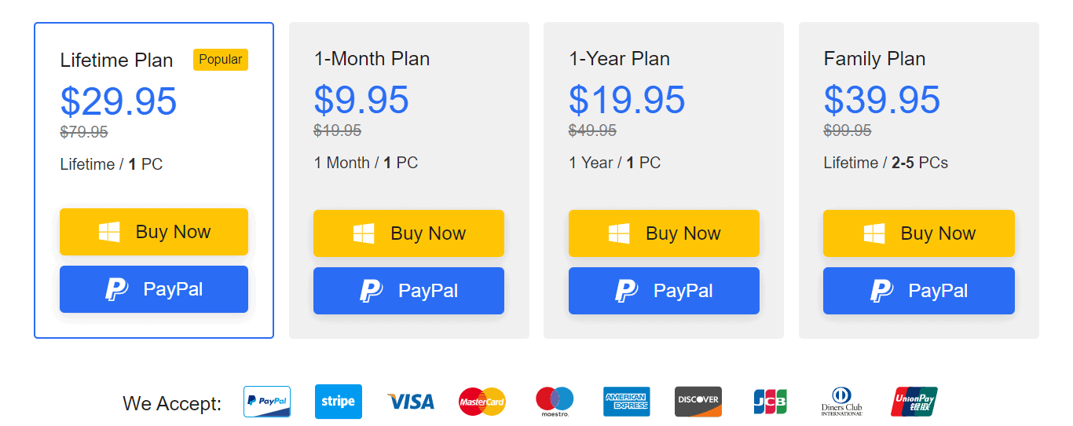Click the Diners Club International logo
1073x426 pixels.
[x=842, y=402]
